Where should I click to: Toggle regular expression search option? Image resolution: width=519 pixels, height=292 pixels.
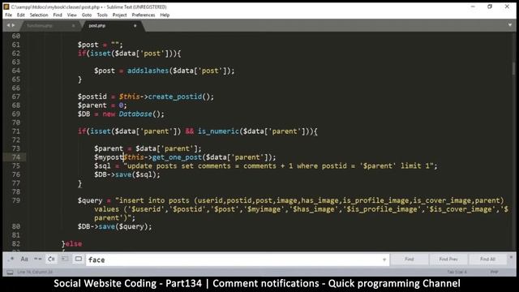click(11, 260)
